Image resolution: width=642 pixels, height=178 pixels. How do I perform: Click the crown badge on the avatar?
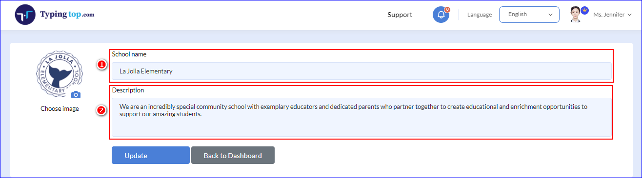[x=584, y=10]
